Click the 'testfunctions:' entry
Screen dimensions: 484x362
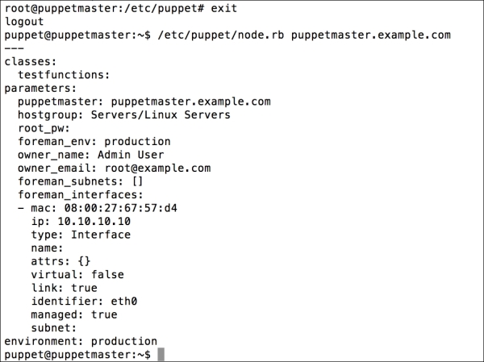pos(63,75)
